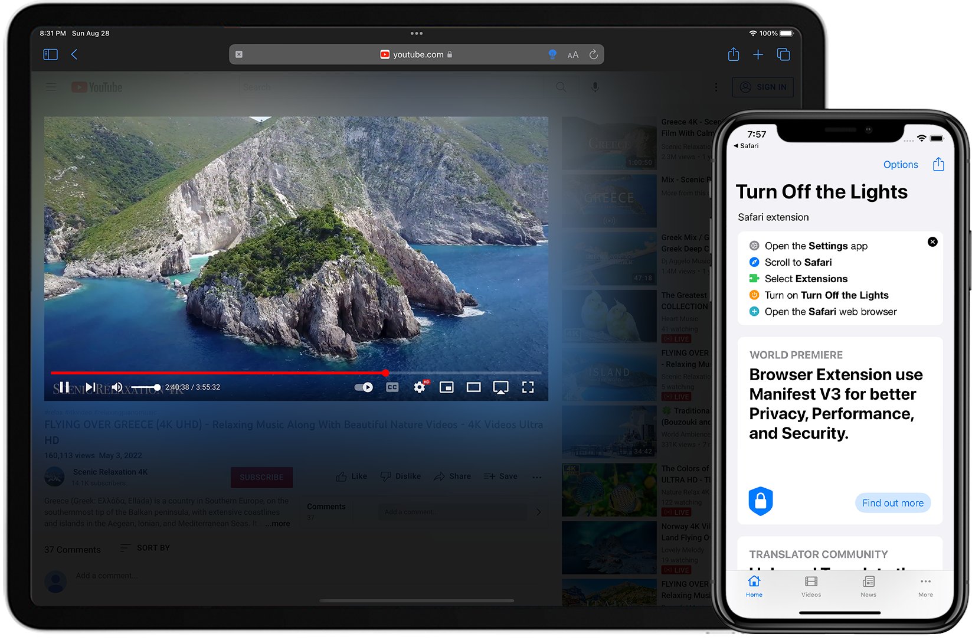Open the AA reader text options
The height and width of the screenshot is (640, 972).
pyautogui.click(x=572, y=55)
